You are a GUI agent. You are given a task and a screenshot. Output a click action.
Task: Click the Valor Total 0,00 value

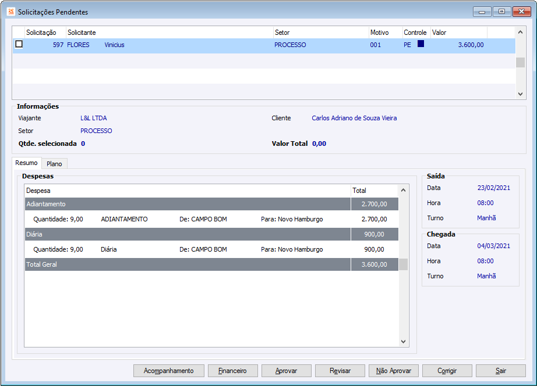(x=319, y=144)
